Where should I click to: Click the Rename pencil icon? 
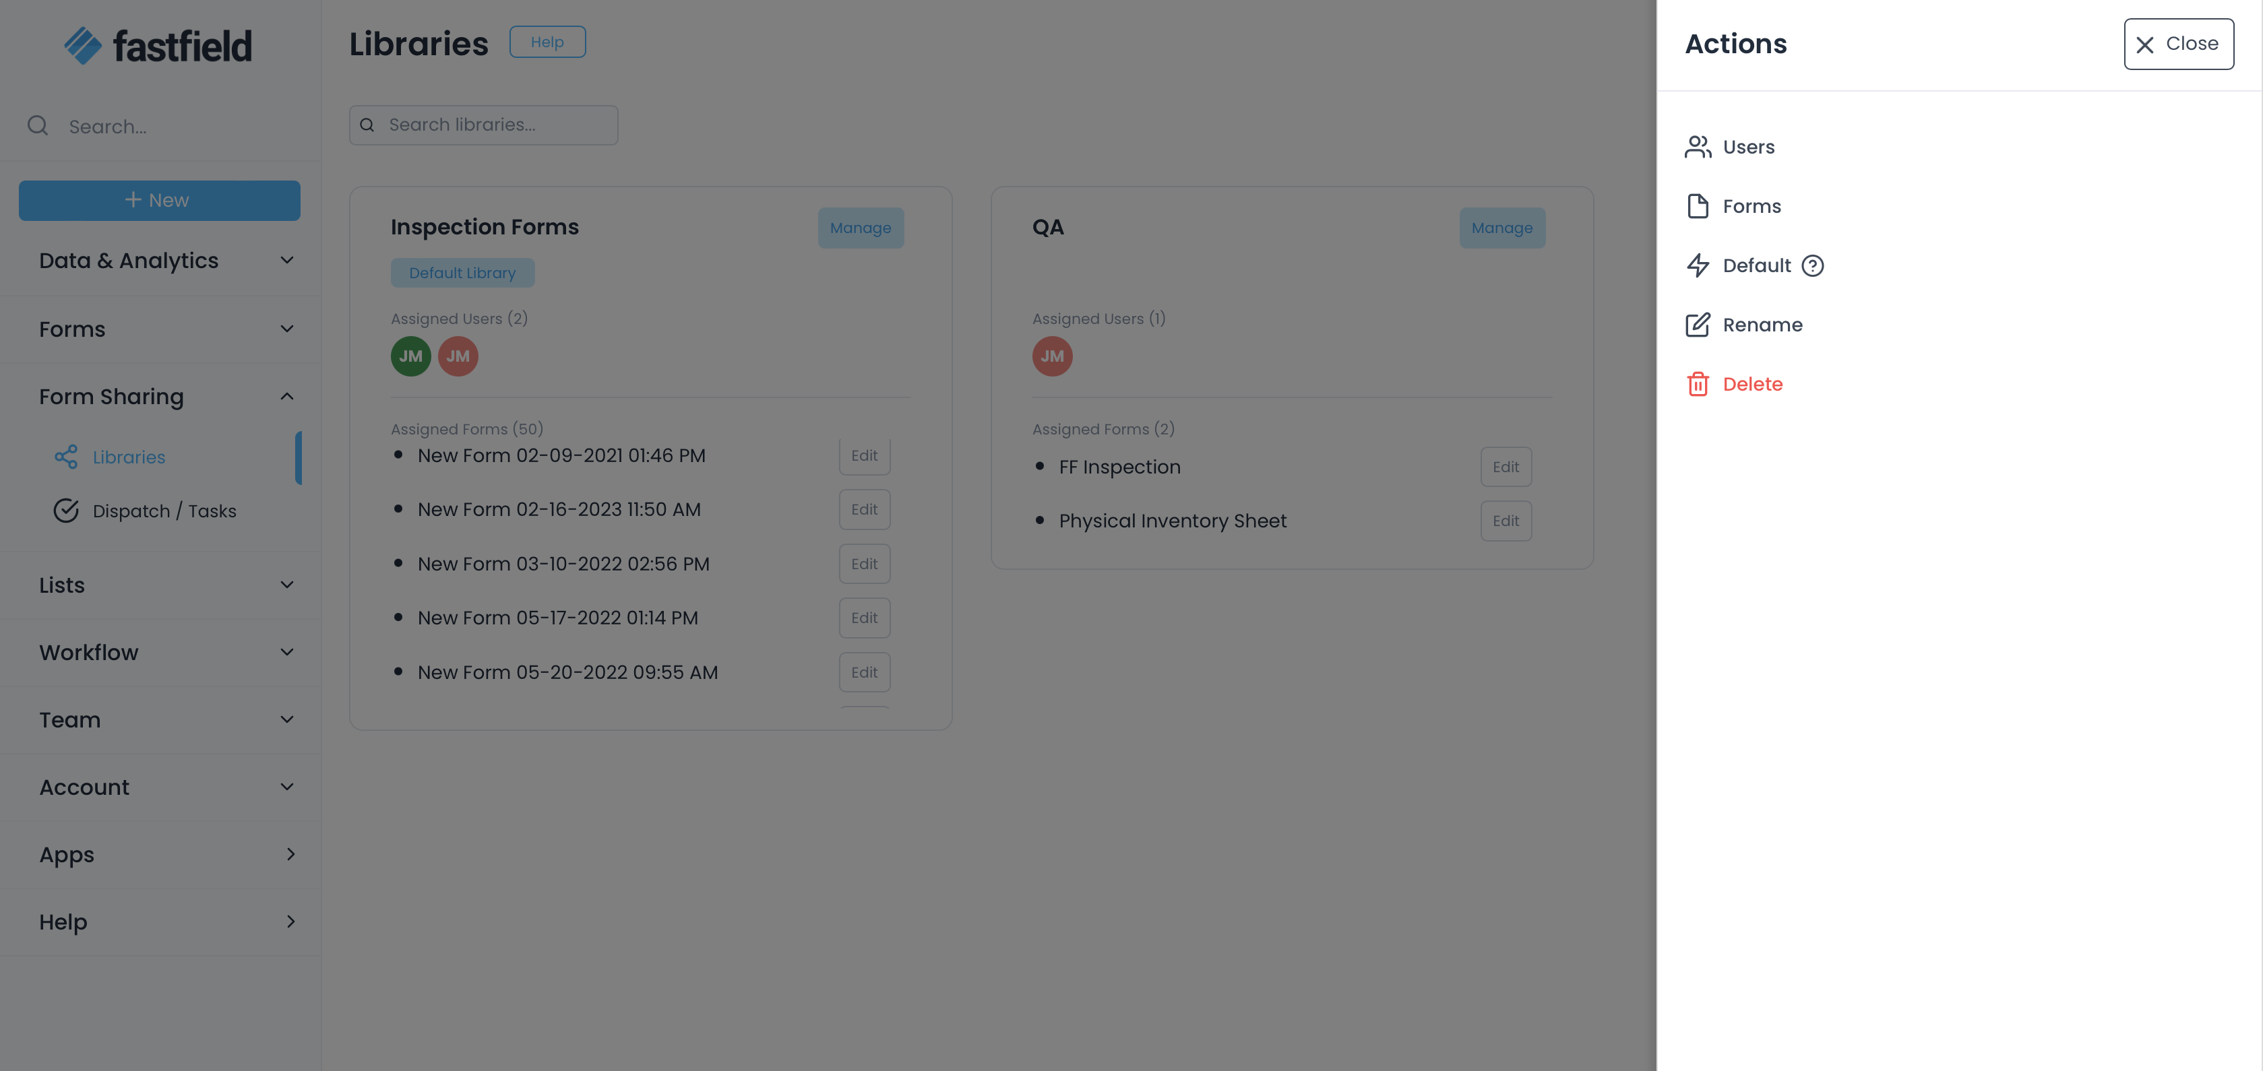coord(1697,325)
